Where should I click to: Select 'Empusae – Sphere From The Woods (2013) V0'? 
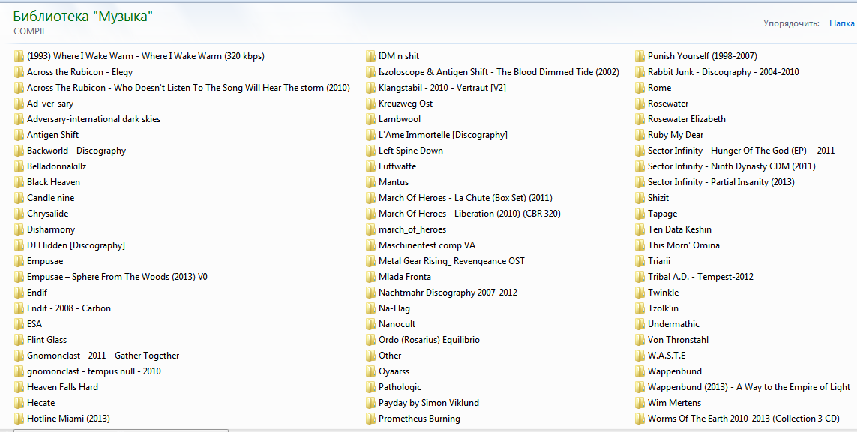pos(117,277)
